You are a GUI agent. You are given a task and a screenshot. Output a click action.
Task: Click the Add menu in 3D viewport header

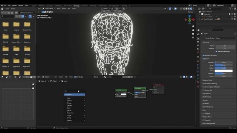(69, 9)
